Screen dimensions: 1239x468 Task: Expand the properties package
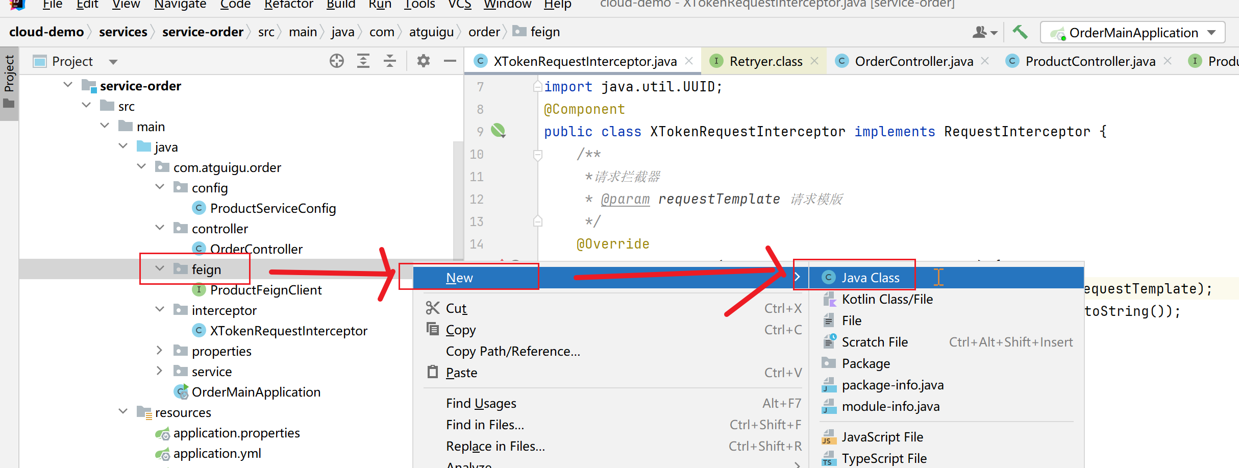coord(160,350)
